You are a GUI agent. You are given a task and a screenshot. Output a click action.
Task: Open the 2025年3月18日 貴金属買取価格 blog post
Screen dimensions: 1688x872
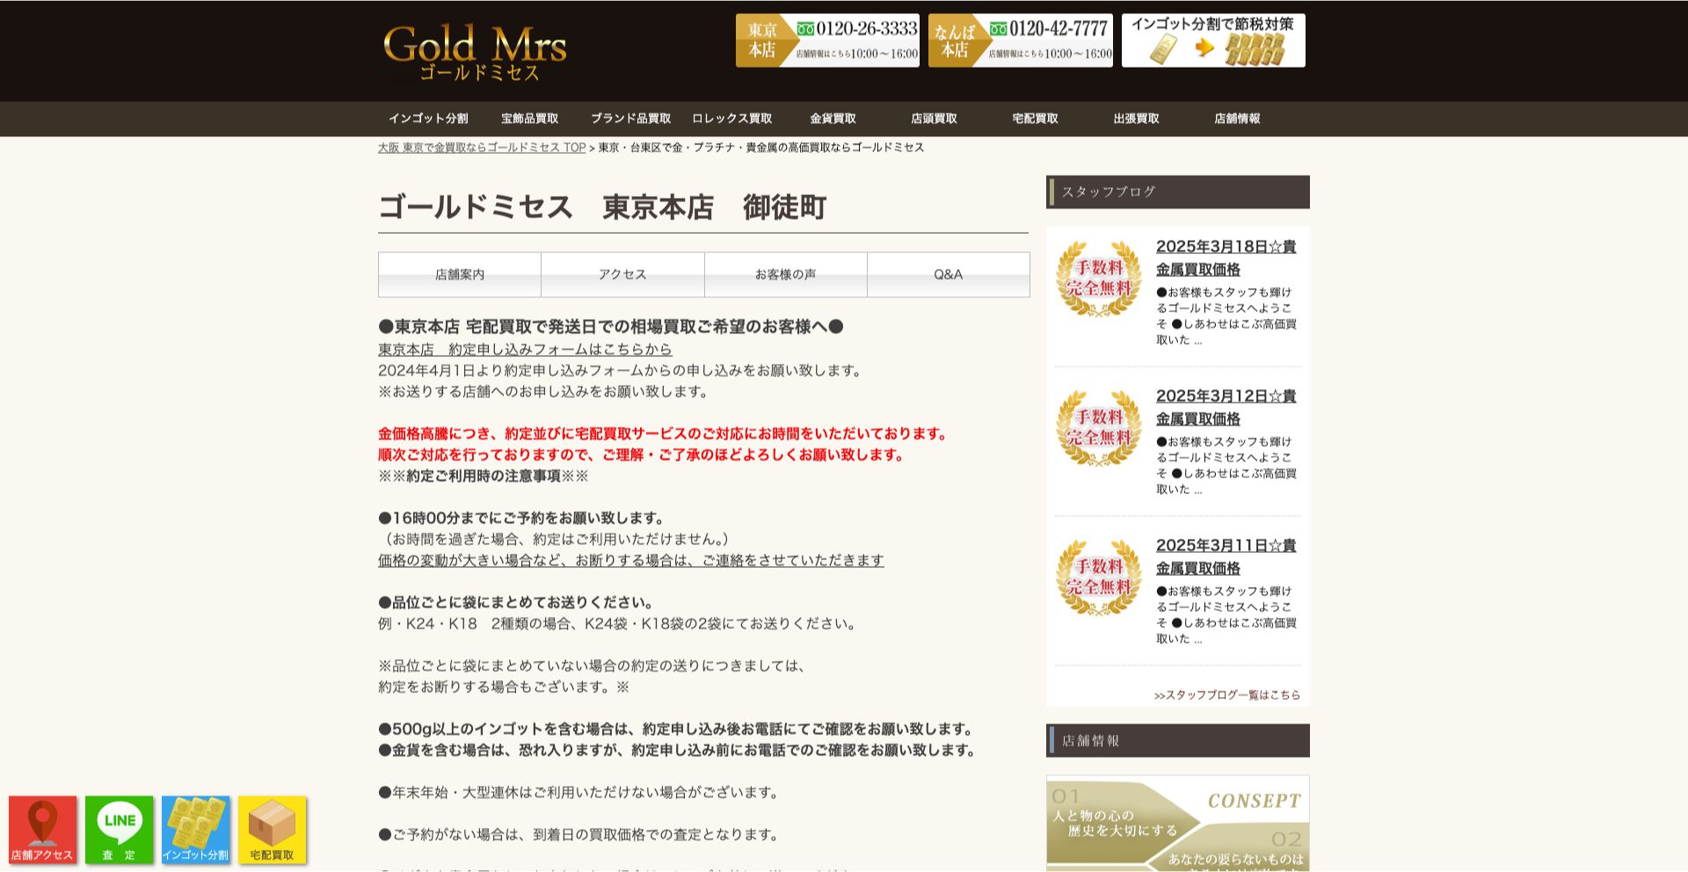(x=1226, y=258)
